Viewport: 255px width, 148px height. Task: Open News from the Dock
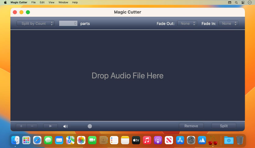[169, 140]
